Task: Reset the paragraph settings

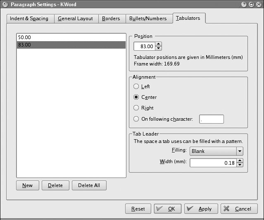Action: 138,209
